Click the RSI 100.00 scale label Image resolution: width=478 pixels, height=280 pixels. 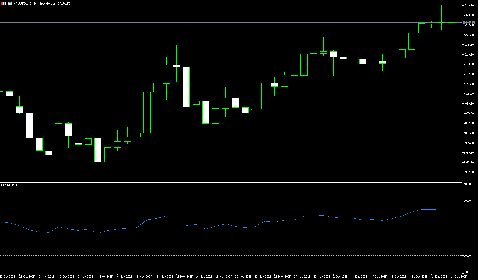pyautogui.click(x=468, y=184)
